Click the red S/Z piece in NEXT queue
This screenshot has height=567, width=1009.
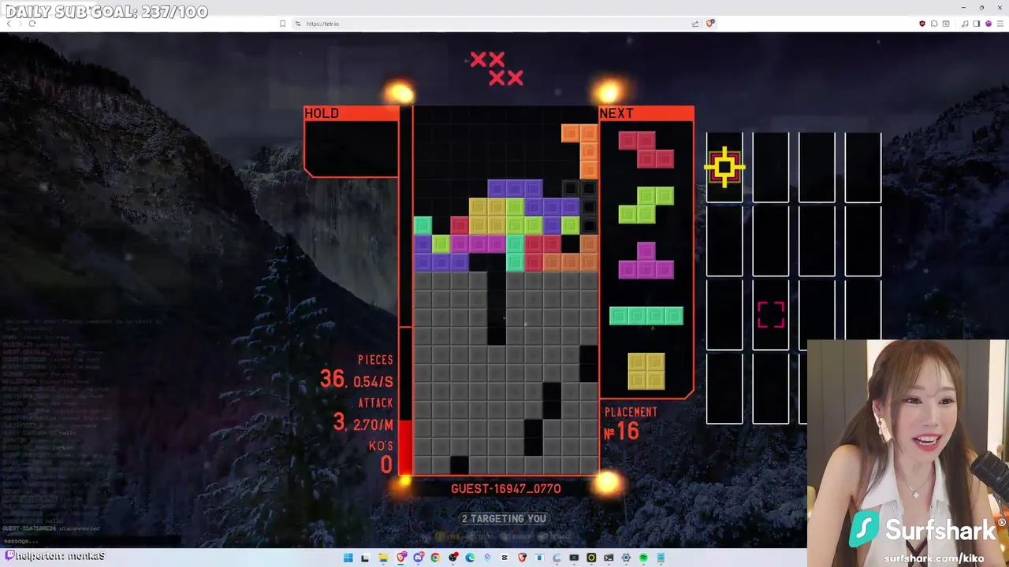click(646, 150)
